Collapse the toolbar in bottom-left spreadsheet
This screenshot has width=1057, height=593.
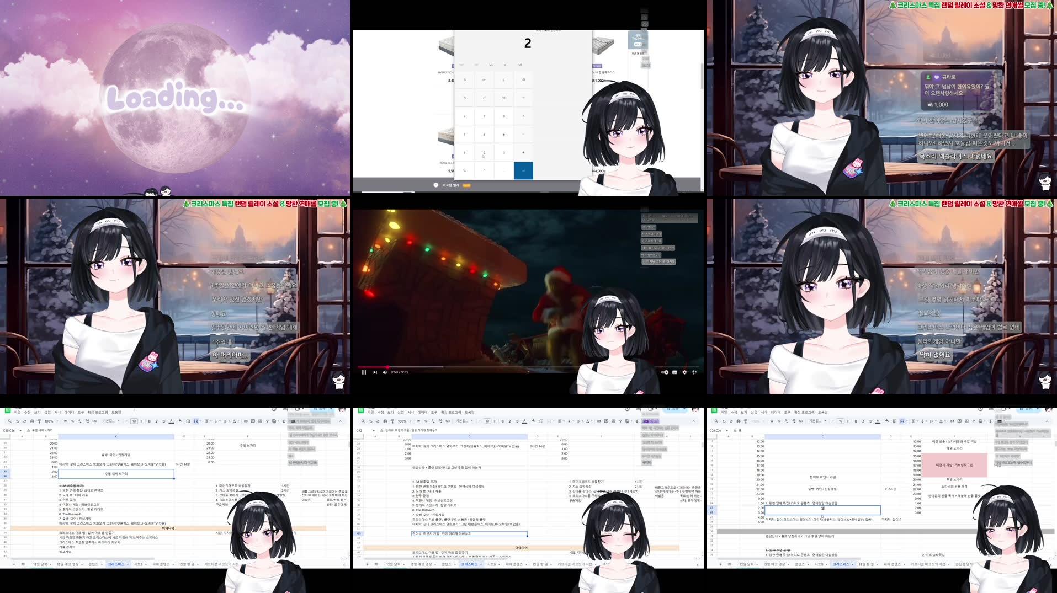[341, 421]
